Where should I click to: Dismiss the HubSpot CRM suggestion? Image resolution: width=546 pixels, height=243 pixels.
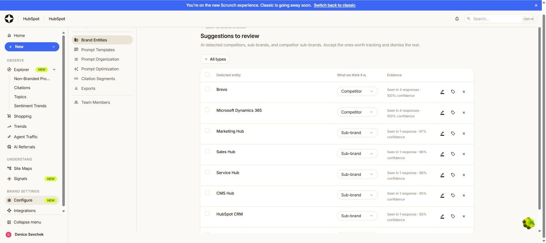point(464,217)
